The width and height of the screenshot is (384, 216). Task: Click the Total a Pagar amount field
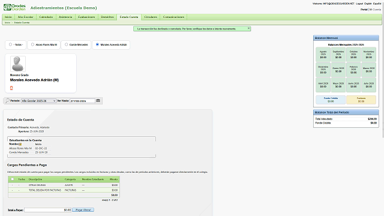pos(48,210)
